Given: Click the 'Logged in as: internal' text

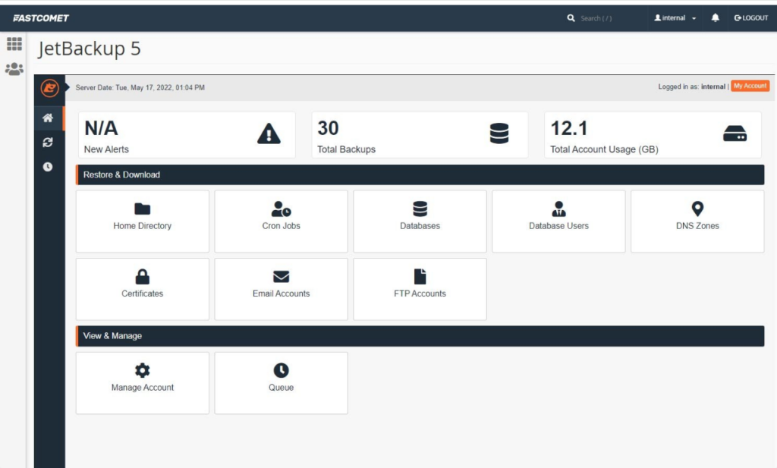Looking at the screenshot, I should (692, 86).
